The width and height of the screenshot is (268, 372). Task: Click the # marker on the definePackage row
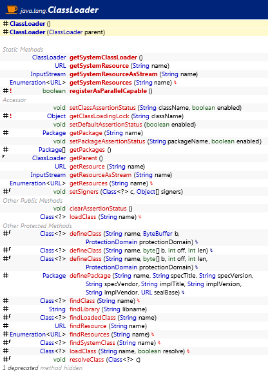(6, 275)
